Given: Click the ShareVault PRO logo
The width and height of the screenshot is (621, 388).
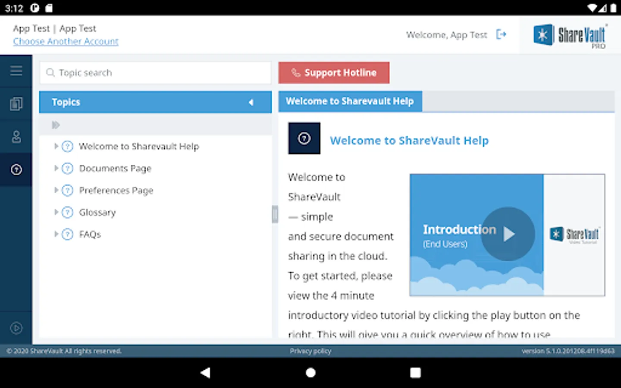Looking at the screenshot, I should 570,36.
